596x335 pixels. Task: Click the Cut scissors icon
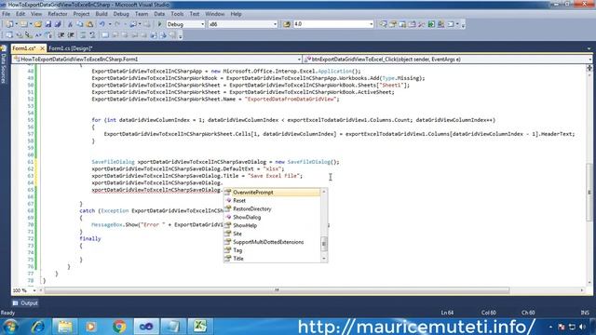pos(70,24)
